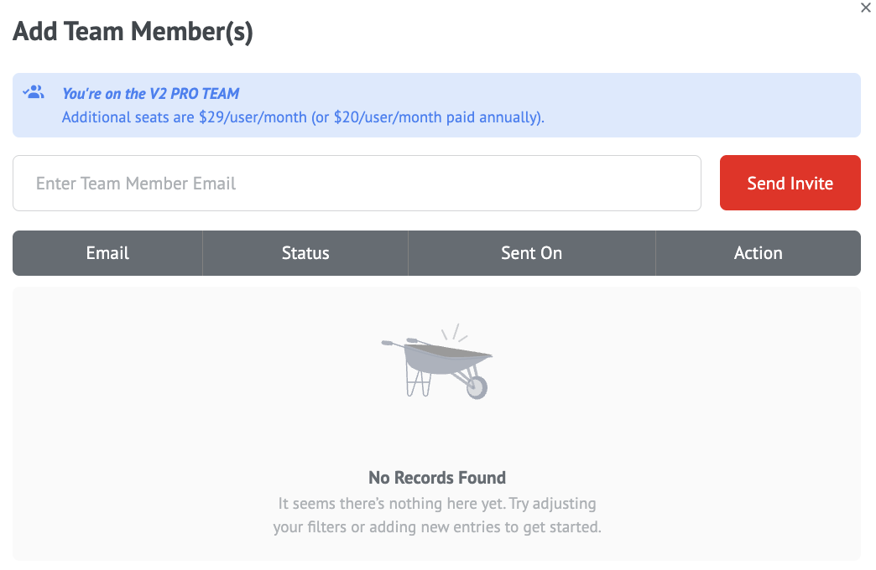Click the No Records Found heading
This screenshot has height=570, width=876.
click(x=437, y=478)
